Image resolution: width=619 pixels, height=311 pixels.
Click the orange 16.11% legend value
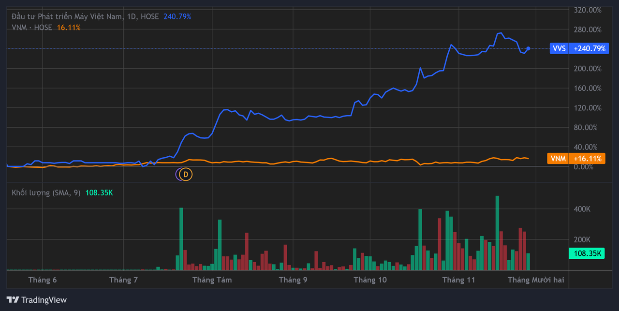[69, 28]
